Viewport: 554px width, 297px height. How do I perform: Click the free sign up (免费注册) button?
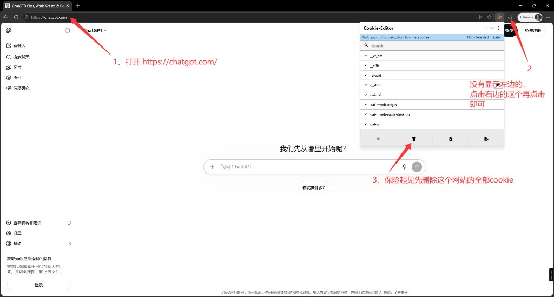click(533, 31)
